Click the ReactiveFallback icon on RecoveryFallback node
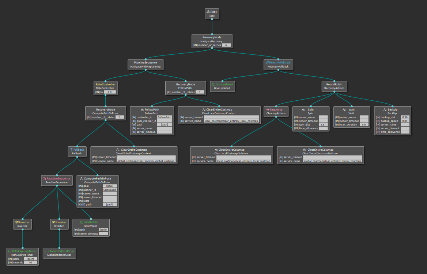427x274 pixels. click(x=267, y=62)
